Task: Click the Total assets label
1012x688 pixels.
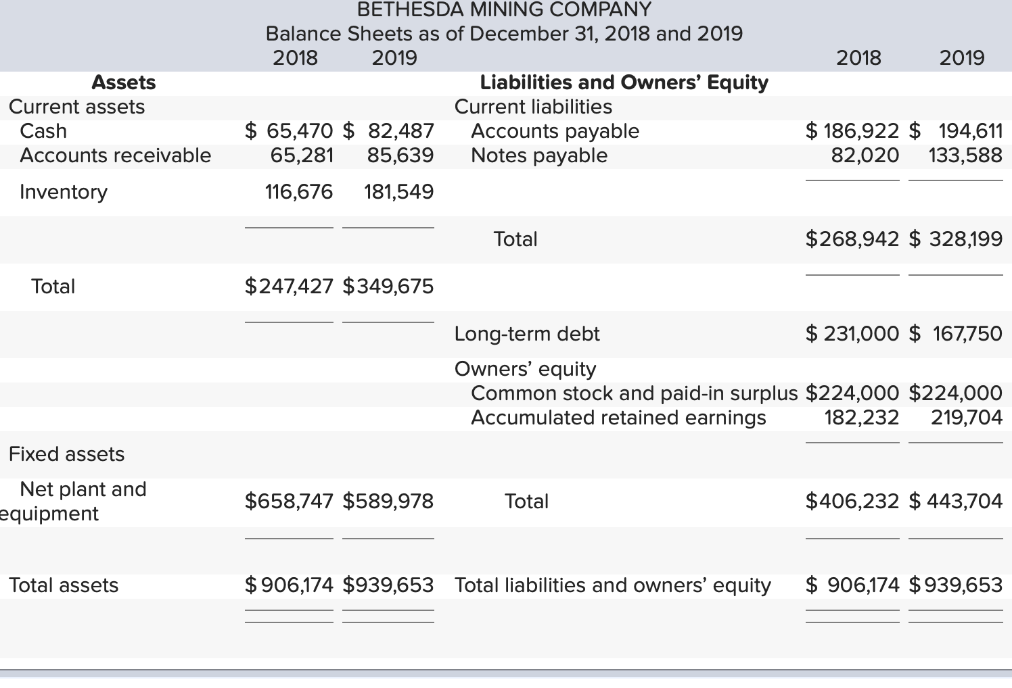Action: 64,585
